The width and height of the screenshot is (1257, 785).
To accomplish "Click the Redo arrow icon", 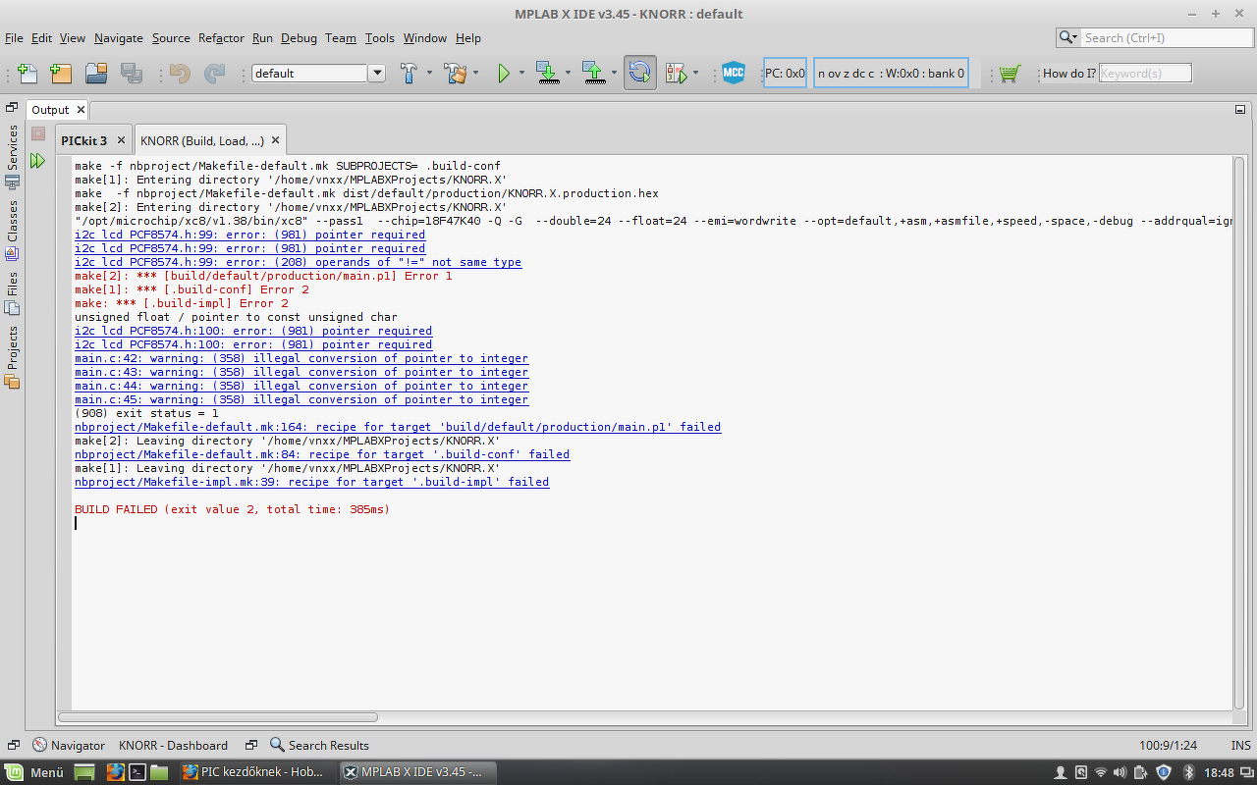I will click(214, 74).
